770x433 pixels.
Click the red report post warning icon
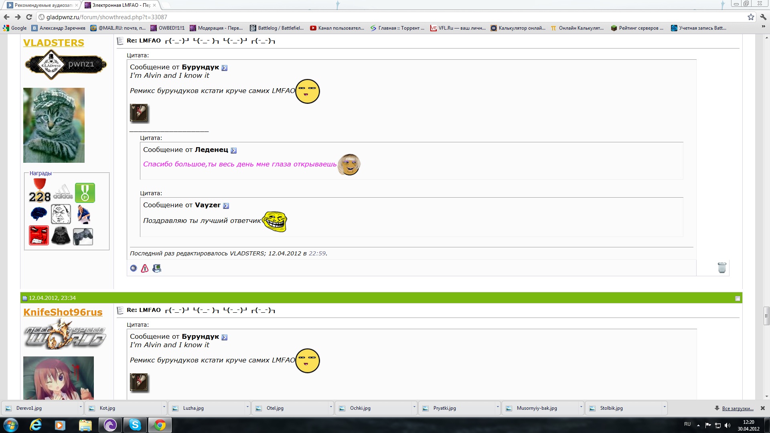coord(145,268)
